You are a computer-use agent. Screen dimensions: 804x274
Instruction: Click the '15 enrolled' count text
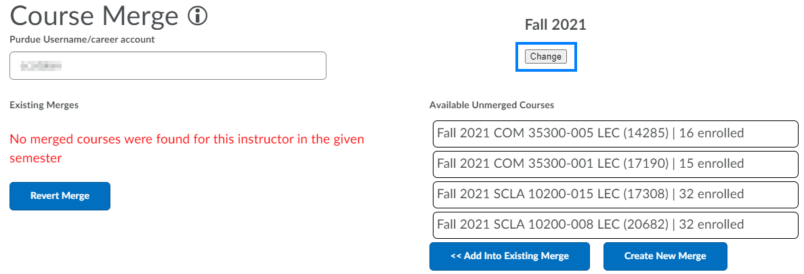(711, 164)
